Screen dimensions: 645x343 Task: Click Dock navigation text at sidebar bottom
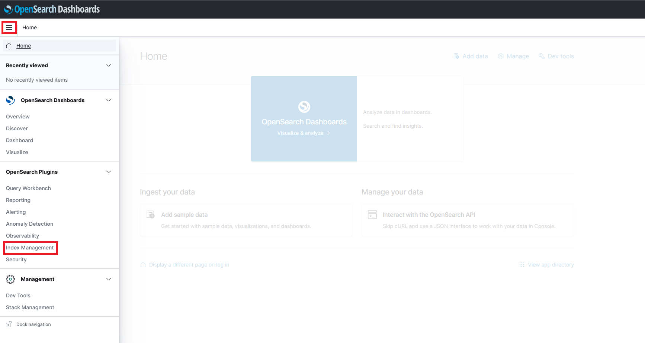33,324
